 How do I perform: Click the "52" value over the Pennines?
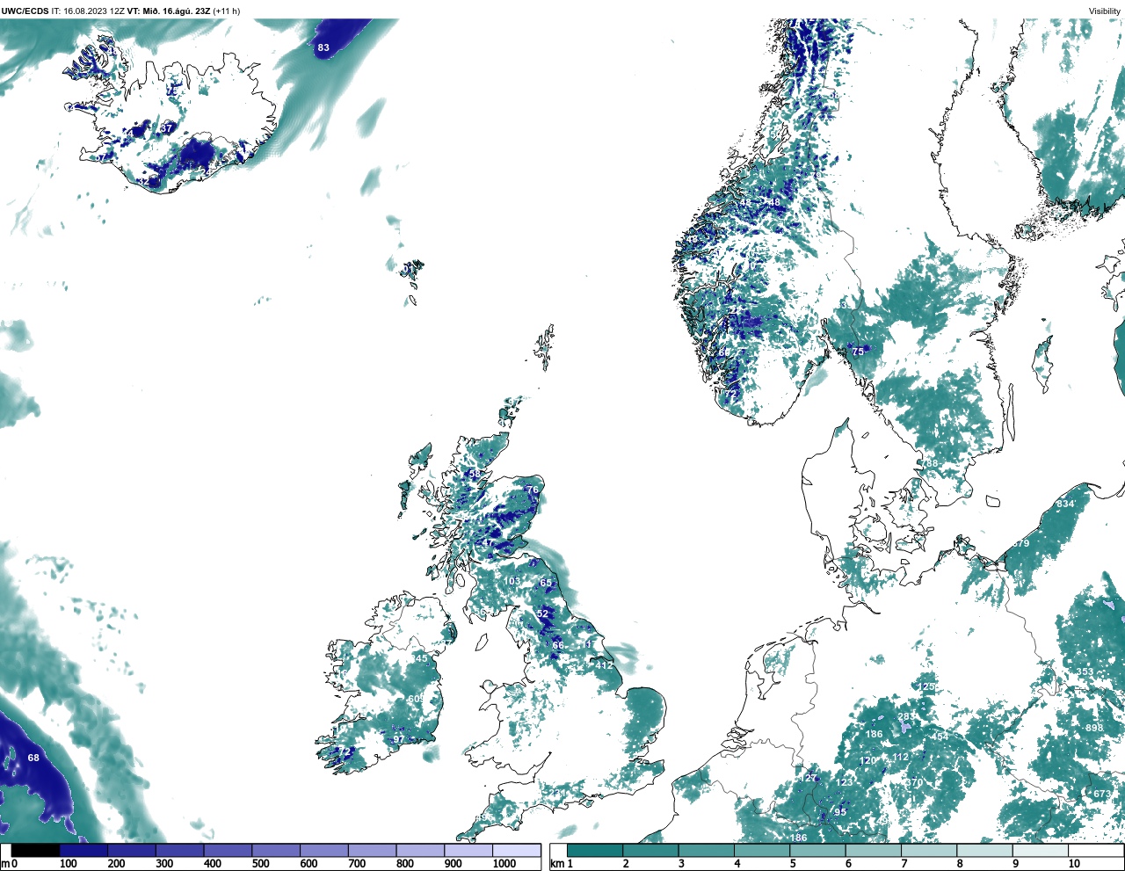(542, 614)
